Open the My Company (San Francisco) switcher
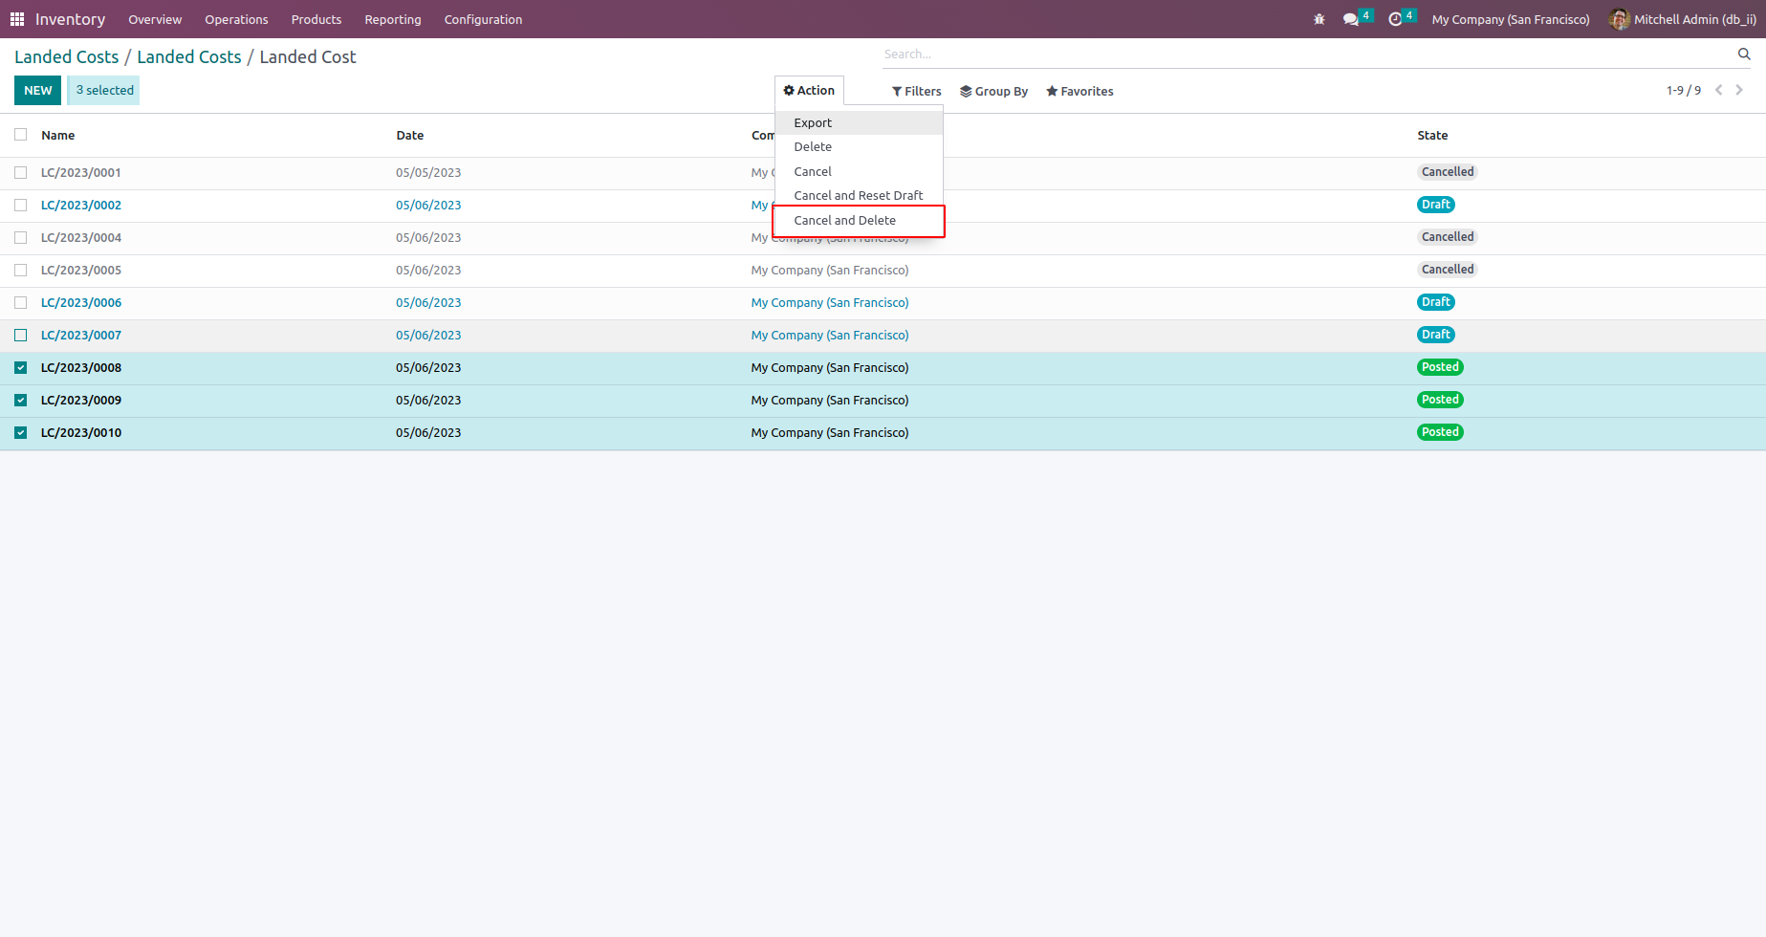Screen dimensions: 1766x937 tap(1511, 19)
